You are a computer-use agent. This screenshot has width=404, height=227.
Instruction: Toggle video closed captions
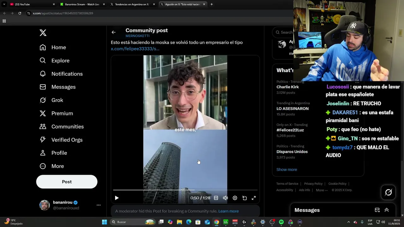pos(216,198)
